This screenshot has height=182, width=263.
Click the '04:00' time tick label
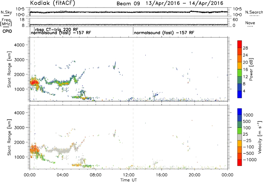(62, 175)
